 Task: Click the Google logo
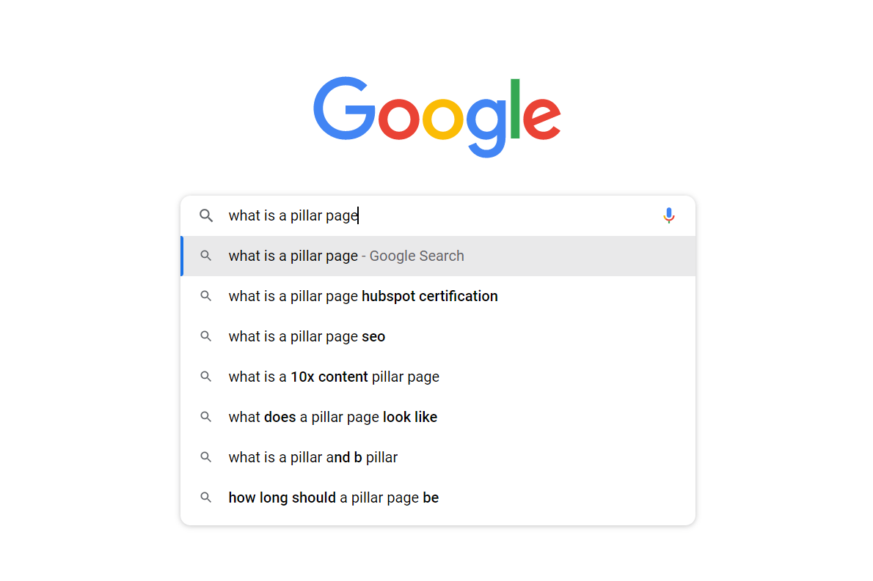pyautogui.click(x=436, y=117)
